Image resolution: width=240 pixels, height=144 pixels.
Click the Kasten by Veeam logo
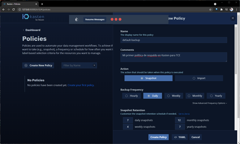[x=33, y=17]
